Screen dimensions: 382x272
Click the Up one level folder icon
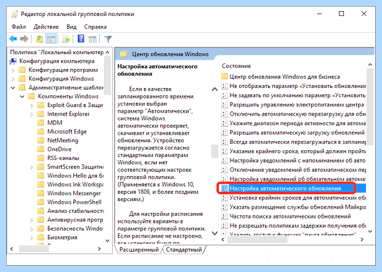39,39
